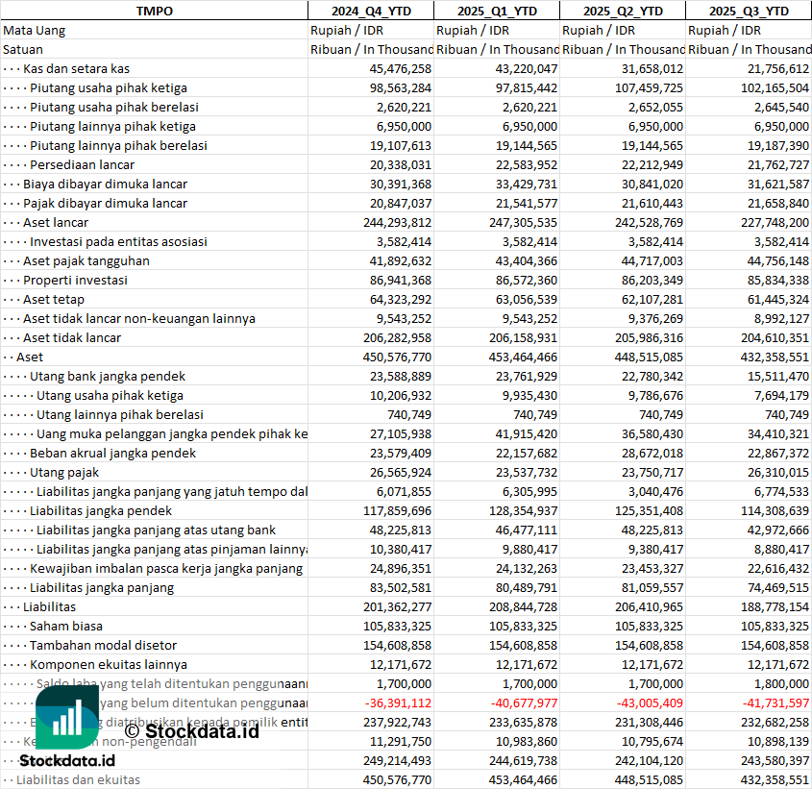The width and height of the screenshot is (812, 789).
Task: Click the Liabilitas total row label
Action: pyautogui.click(x=49, y=606)
